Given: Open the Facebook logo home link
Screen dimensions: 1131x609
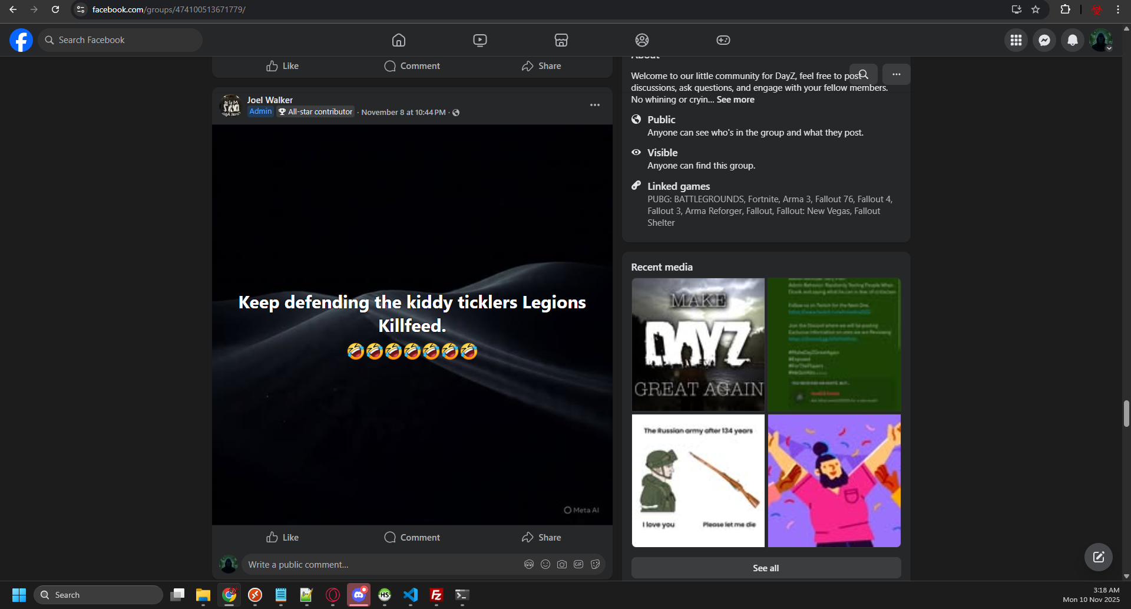Looking at the screenshot, I should tap(21, 40).
